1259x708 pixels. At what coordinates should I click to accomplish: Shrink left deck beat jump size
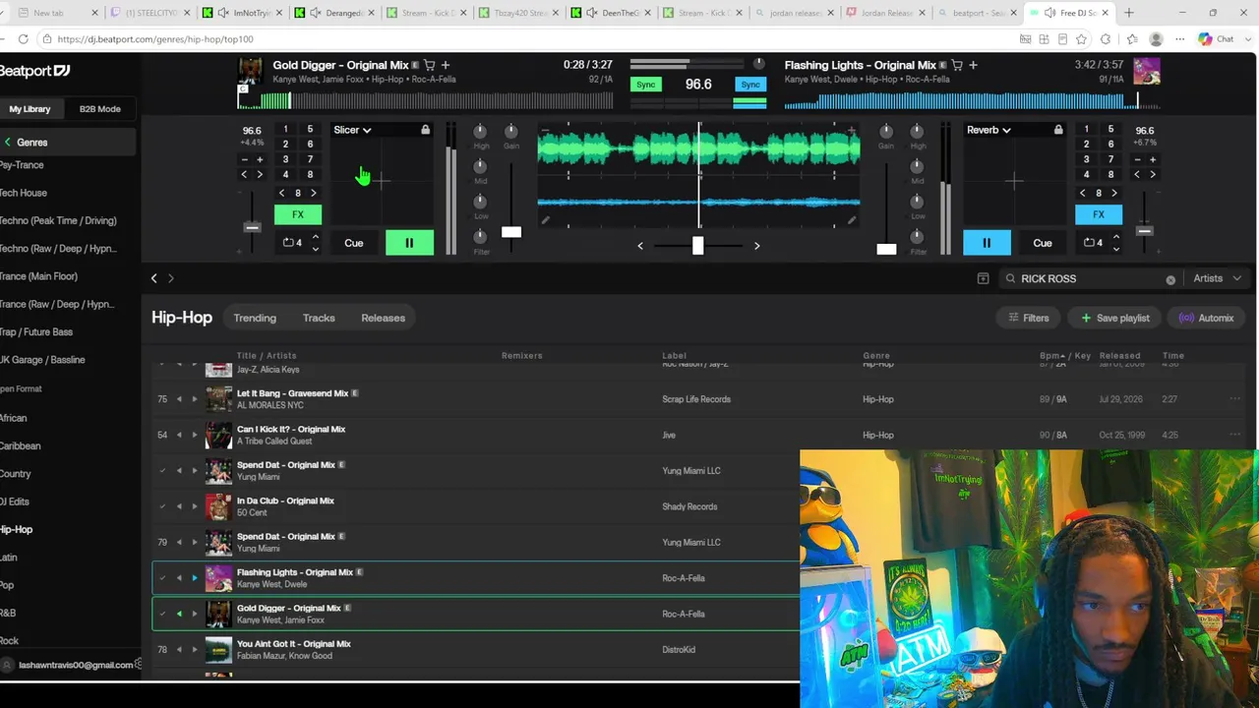click(x=282, y=193)
